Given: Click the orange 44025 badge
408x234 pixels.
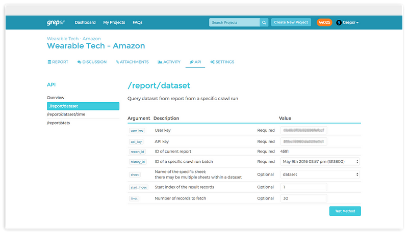Looking at the screenshot, I should click(324, 22).
